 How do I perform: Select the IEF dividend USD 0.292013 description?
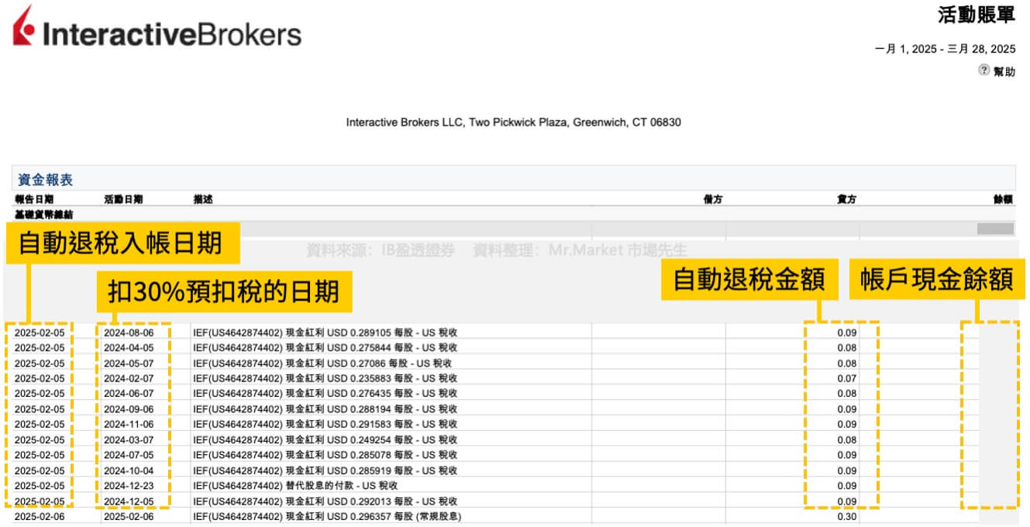(326, 501)
